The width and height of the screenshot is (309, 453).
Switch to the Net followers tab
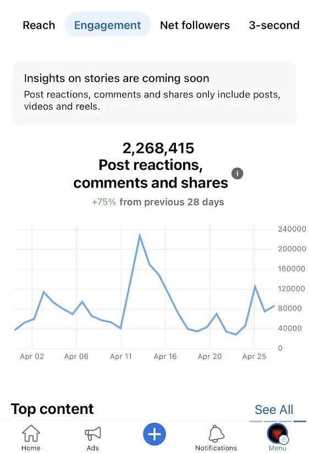click(x=195, y=25)
